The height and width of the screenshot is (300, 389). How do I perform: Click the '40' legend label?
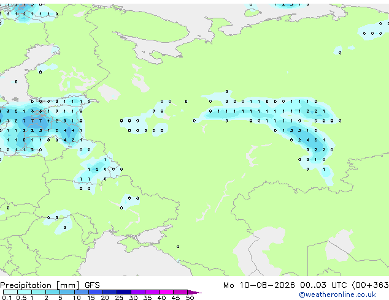[161, 298]
